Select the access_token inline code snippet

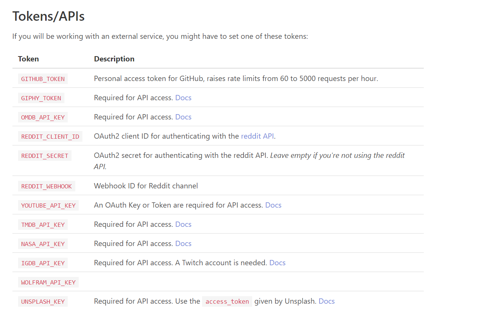[227, 301]
